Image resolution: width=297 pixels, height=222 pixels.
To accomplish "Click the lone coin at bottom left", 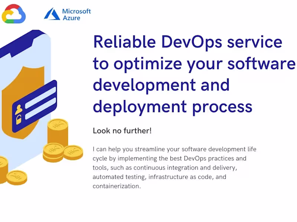I will coord(17,178).
